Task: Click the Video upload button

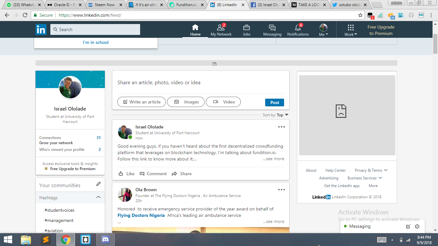Action: click(x=223, y=102)
